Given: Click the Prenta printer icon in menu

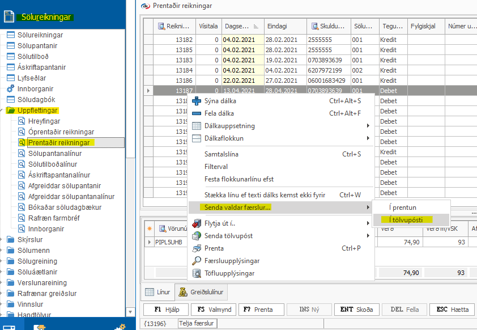Looking at the screenshot, I should tap(197, 248).
